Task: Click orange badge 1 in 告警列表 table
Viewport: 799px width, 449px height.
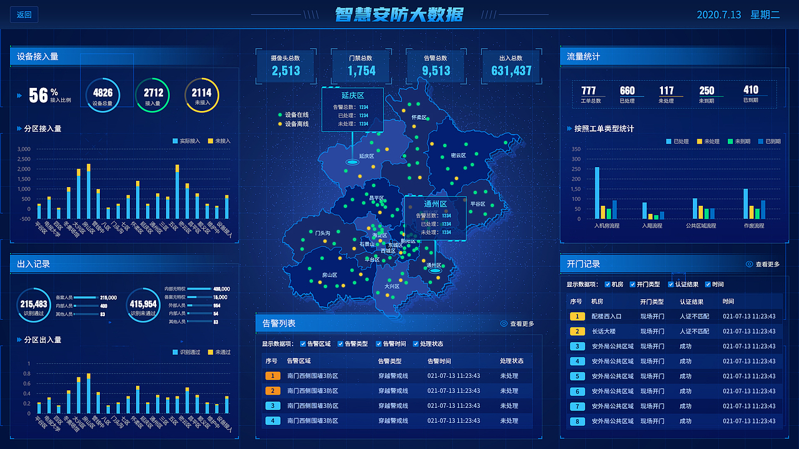Action: pos(273,376)
